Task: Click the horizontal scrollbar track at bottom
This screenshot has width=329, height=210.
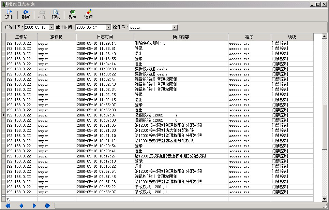Action: point(188,206)
